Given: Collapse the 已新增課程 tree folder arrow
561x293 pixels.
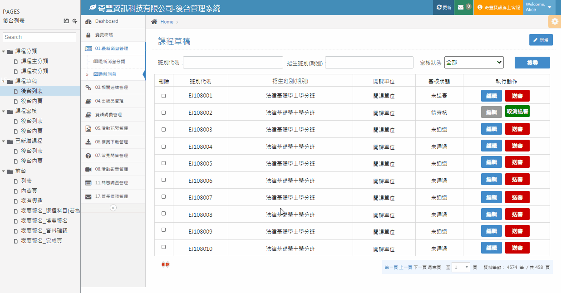Looking at the screenshot, I should tap(4, 141).
